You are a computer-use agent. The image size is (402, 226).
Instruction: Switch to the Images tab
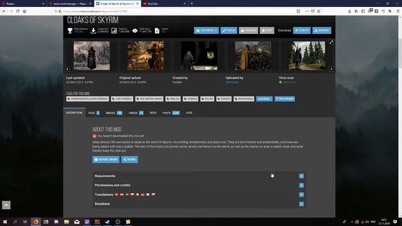click(114, 113)
